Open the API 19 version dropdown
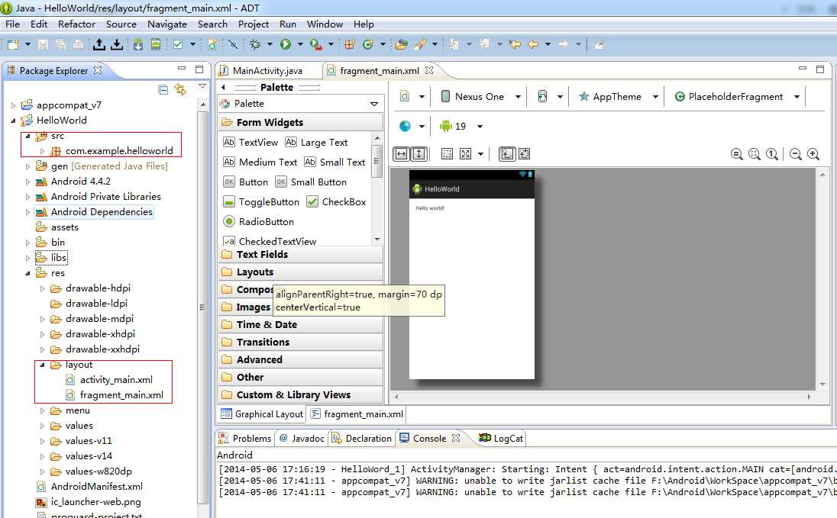 (x=480, y=127)
